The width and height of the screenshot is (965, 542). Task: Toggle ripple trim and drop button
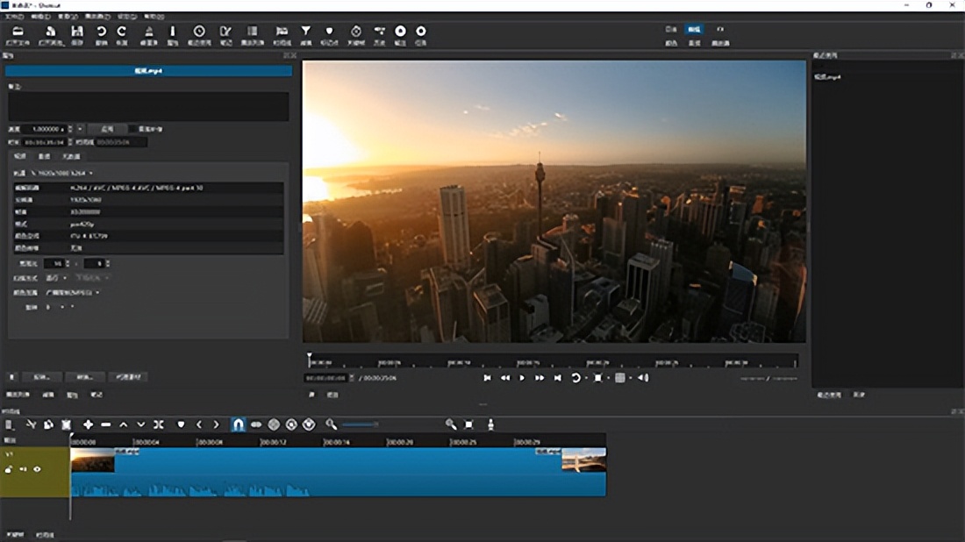pos(274,424)
